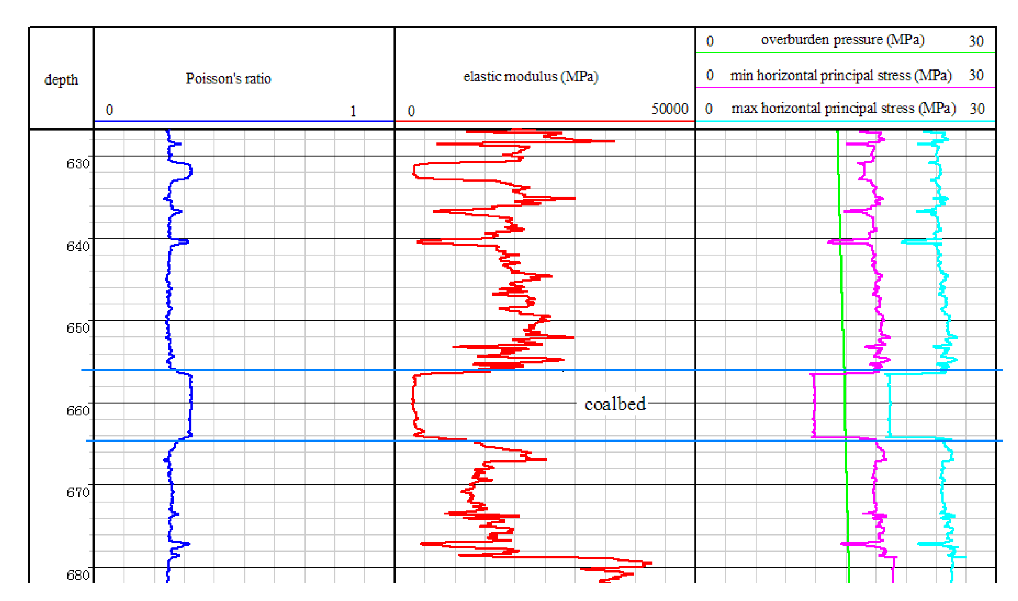The height and width of the screenshot is (601, 1018).
Task: Click the green overburden pressure legend line
Action: pos(845,53)
